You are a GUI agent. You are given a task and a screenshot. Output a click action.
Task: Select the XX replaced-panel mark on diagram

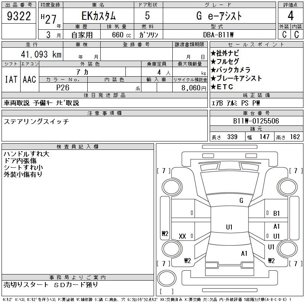(x=182, y=236)
